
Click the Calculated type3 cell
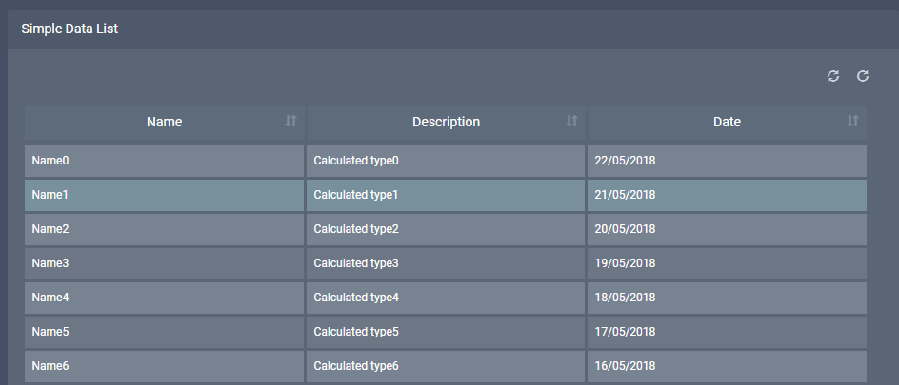[446, 263]
